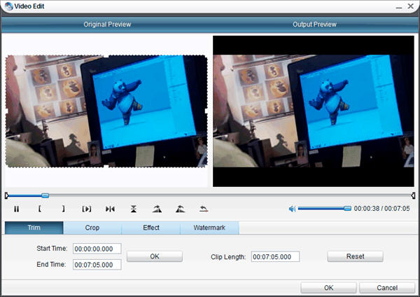Click the 00:00:38 / 00:07:05 time readout
The image size is (420, 297).
(x=381, y=209)
